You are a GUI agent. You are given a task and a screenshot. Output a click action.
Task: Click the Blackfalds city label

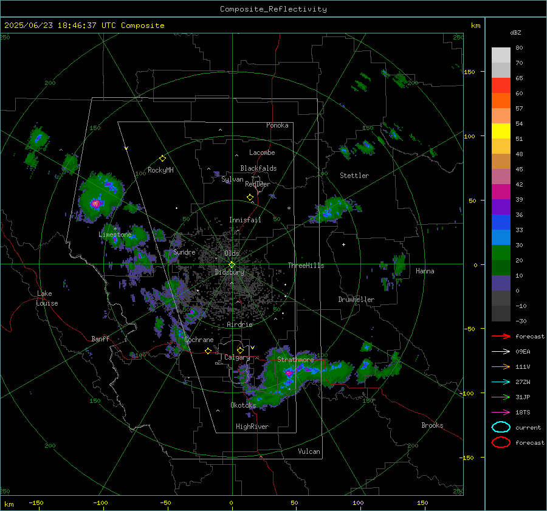coord(258,168)
